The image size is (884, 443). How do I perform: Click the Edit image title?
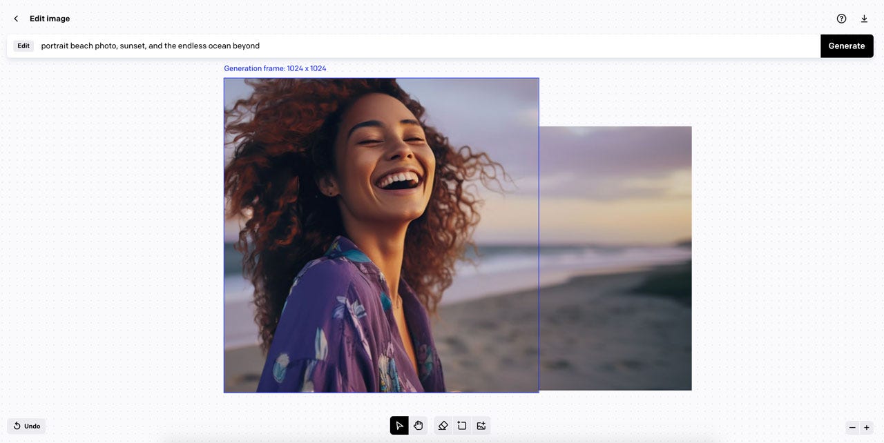(49, 19)
